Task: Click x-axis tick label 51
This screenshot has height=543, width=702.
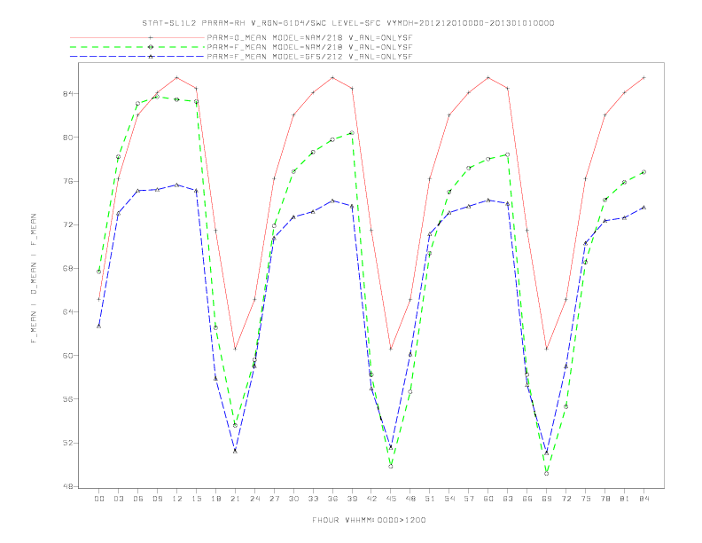Action: (430, 499)
